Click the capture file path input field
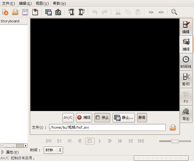The width and height of the screenshot is (194, 161). (108, 128)
